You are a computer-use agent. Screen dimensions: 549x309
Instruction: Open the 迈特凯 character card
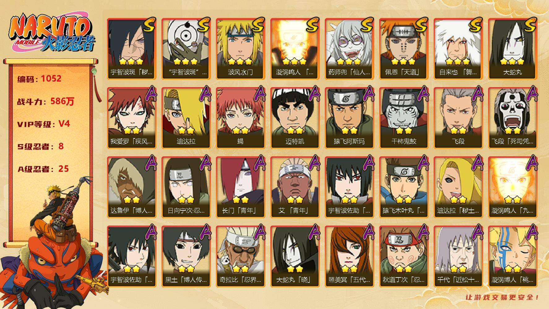click(x=295, y=118)
